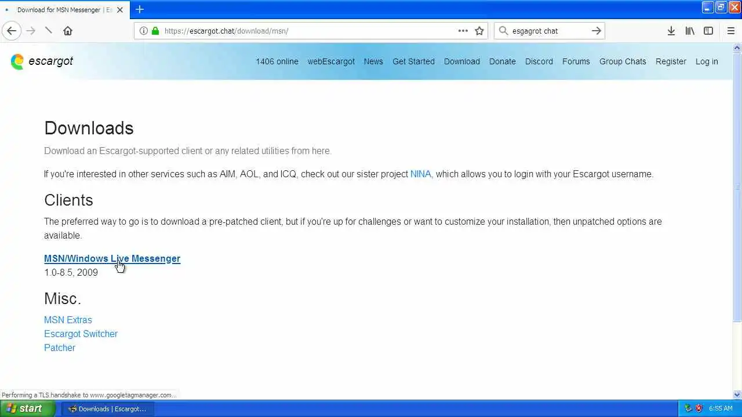Viewport: 742px width, 417px height.
Task: Click Register in the nav bar
Action: [671, 61]
